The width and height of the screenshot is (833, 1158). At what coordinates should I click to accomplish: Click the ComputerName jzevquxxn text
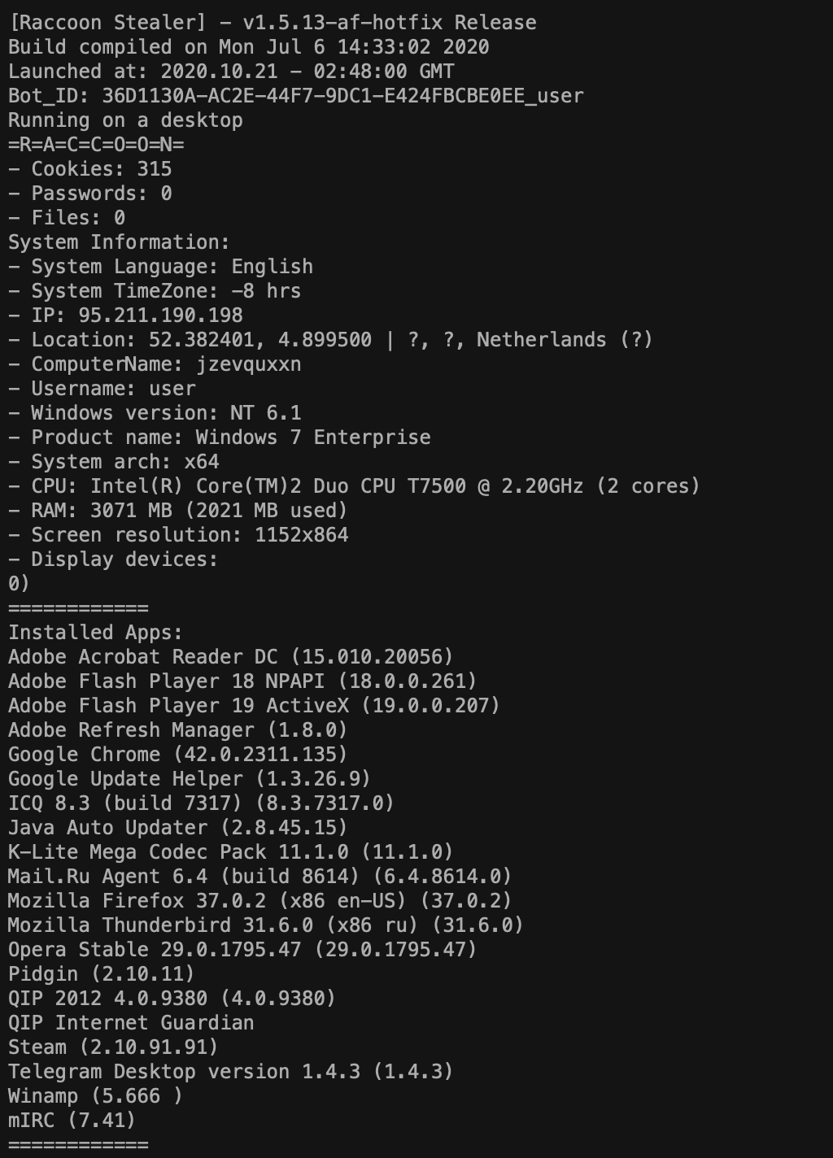pyautogui.click(x=248, y=364)
